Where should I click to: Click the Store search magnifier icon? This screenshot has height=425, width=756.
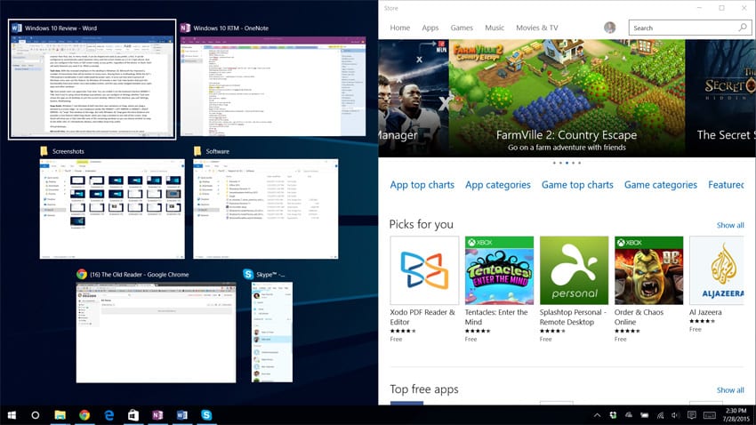(x=743, y=28)
